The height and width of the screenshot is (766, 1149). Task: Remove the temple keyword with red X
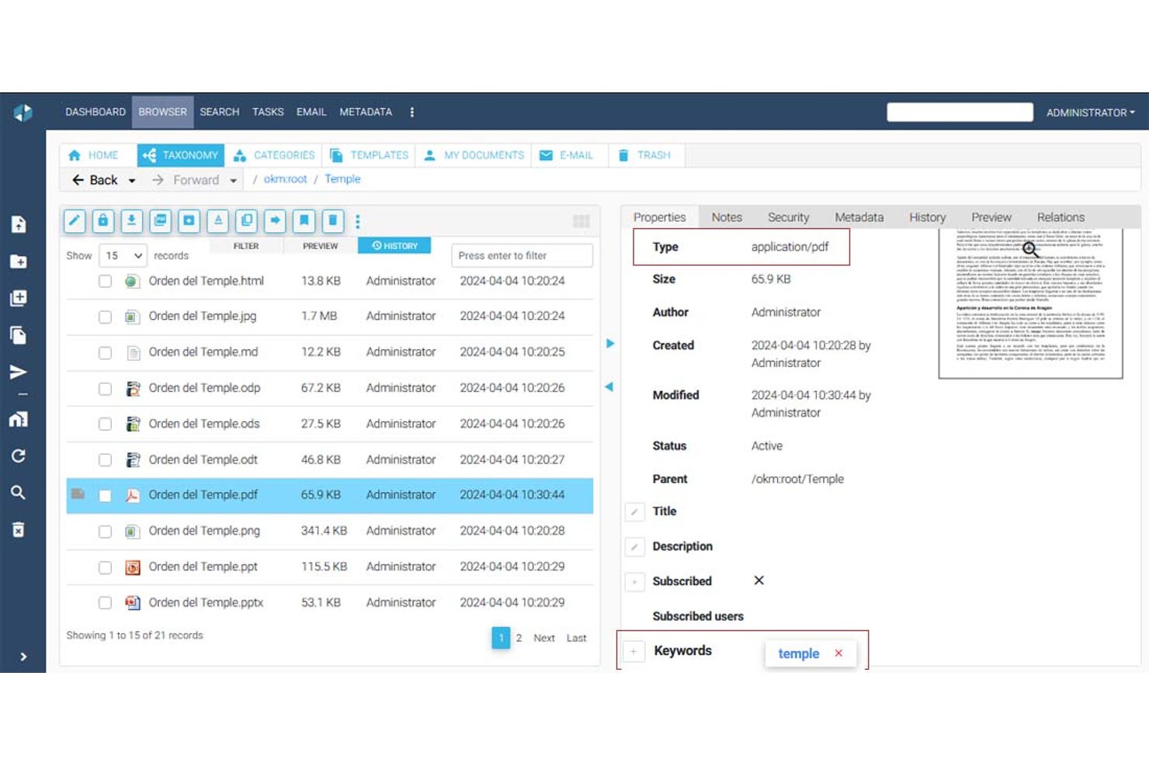click(x=838, y=653)
